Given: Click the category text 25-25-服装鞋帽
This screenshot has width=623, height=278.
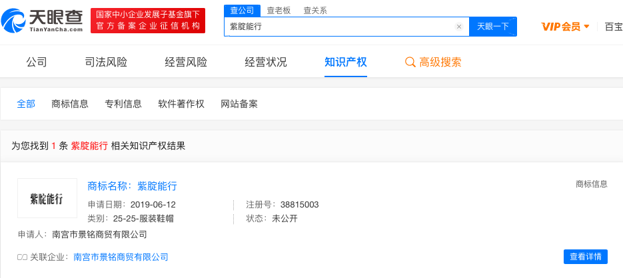Looking at the screenshot, I should coord(143,219).
